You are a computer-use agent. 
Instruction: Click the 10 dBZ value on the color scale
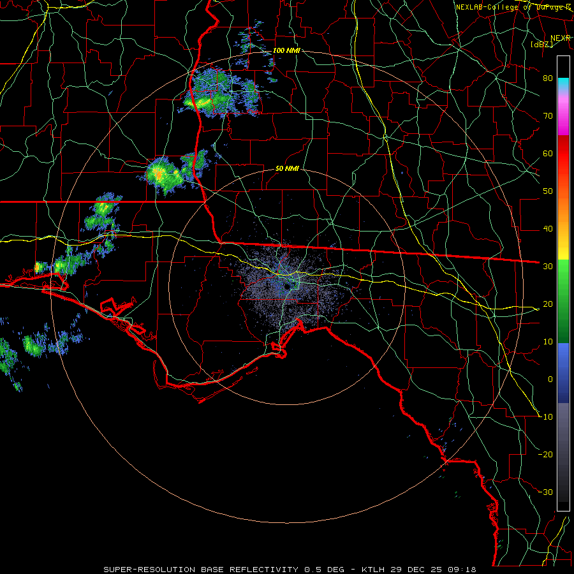pyautogui.click(x=548, y=342)
